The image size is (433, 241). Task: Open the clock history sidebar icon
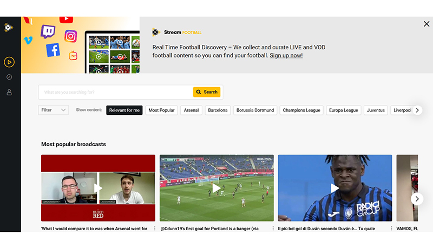point(9,77)
